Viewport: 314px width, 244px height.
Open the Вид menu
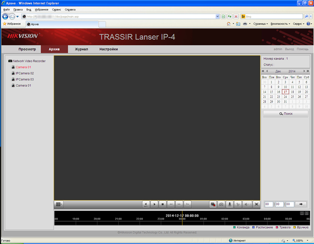pos(29,9)
